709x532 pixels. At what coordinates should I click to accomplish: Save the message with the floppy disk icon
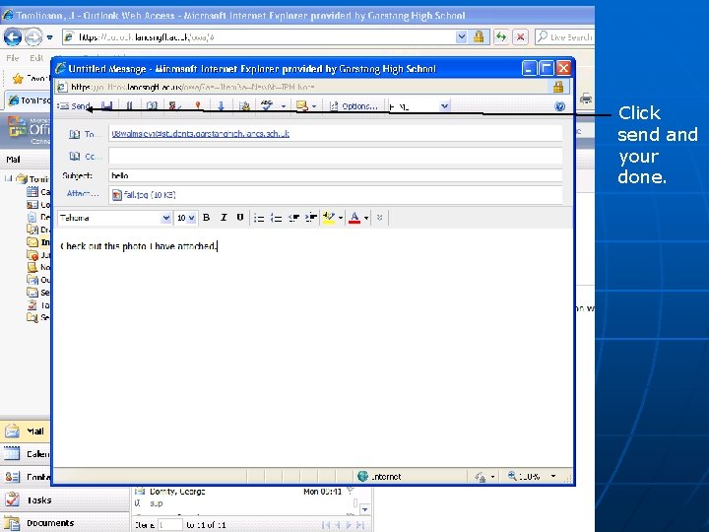pos(106,105)
